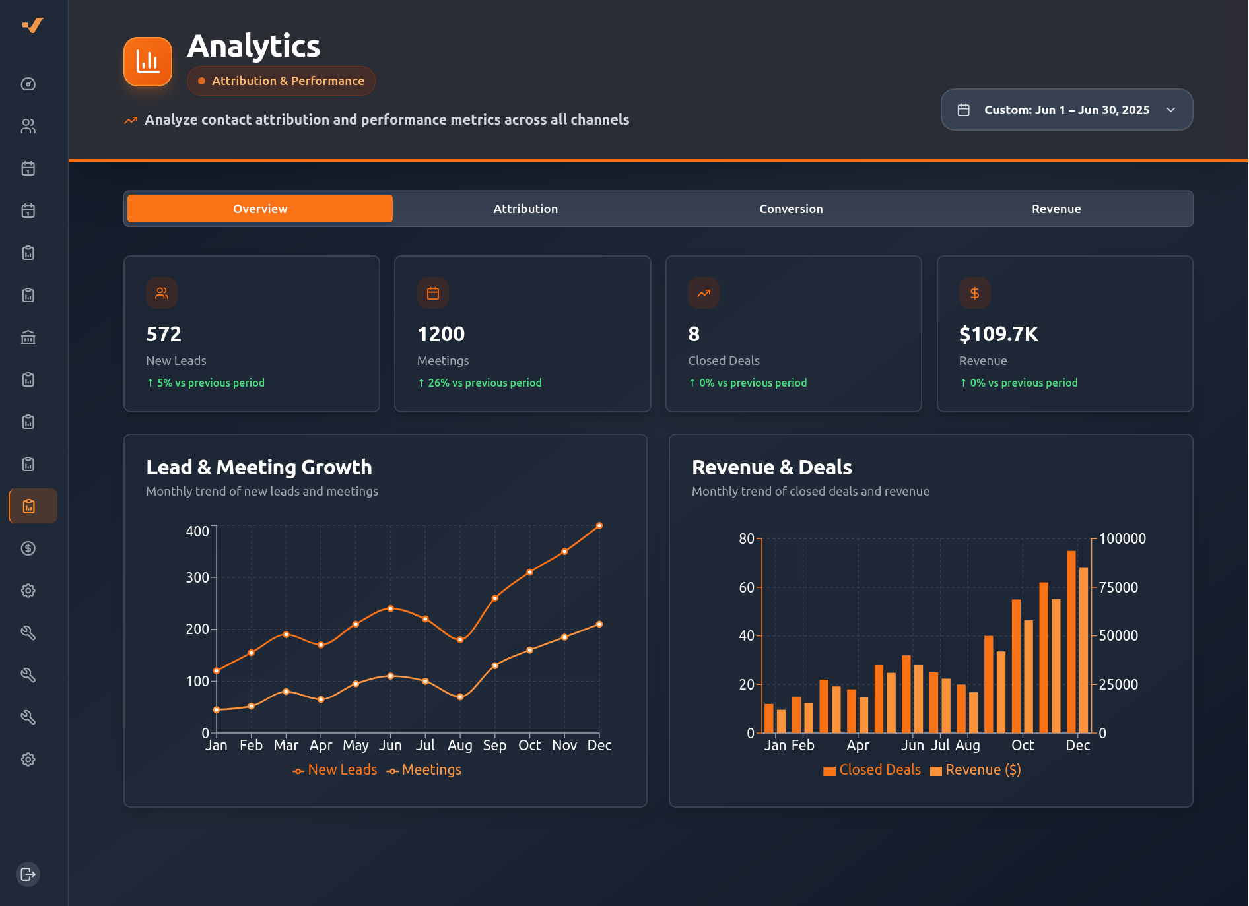Screen dimensions: 1249x906
Task: Click the logout arrow icon in sidebar
Action: 28,874
